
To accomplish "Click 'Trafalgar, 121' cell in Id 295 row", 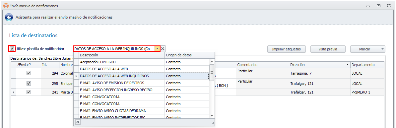I will pos(320,84).
